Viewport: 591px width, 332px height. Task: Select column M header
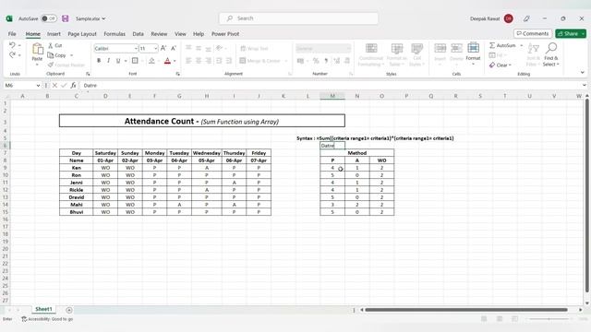(x=332, y=96)
